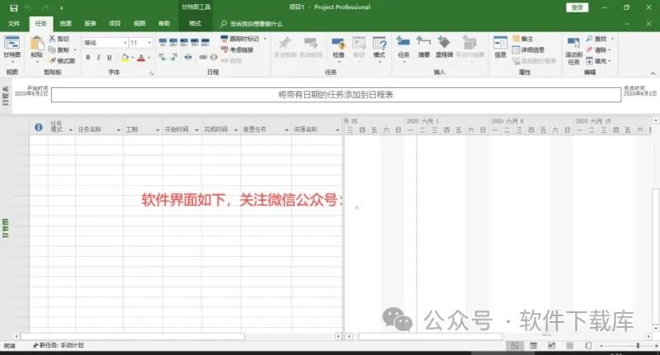Click Details (详细信息) button
Viewport: 660px width, 355px height.
point(528,49)
